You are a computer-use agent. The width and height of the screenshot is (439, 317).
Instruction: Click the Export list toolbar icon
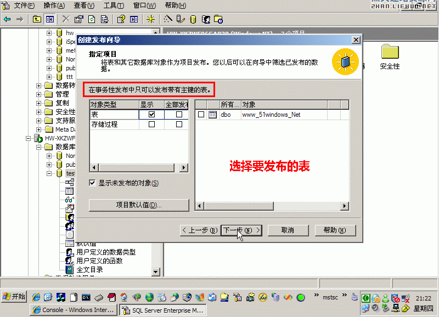(x=104, y=19)
